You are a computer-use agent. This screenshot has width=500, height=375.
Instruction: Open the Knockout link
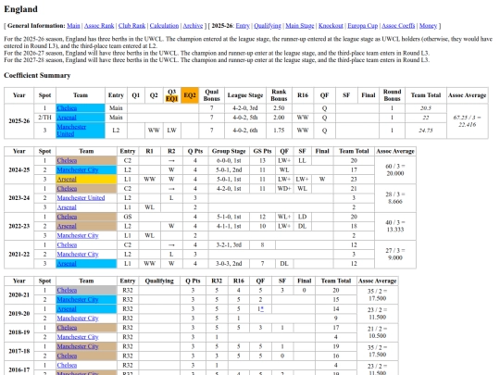[x=331, y=26]
